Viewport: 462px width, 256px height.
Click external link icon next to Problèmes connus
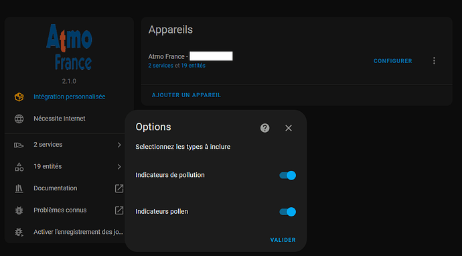119,210
